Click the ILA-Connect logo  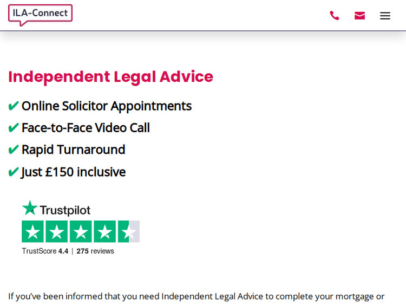41,15
